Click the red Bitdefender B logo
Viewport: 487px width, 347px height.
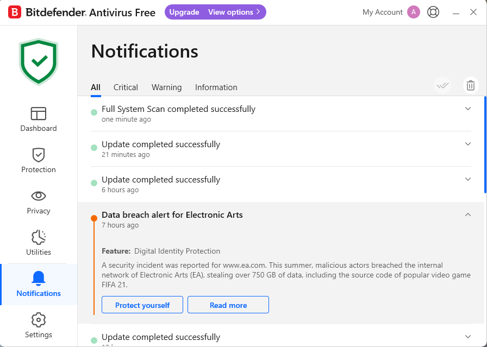point(15,12)
